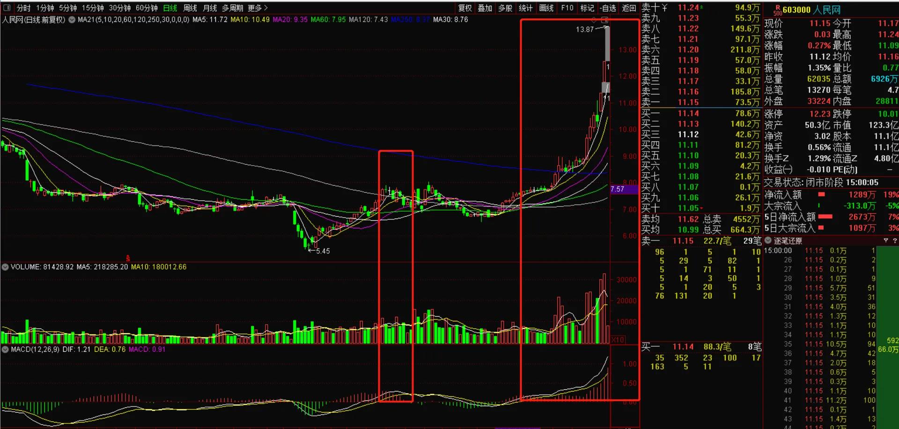Expand the MACD indicator dropdown

click(x=5, y=349)
